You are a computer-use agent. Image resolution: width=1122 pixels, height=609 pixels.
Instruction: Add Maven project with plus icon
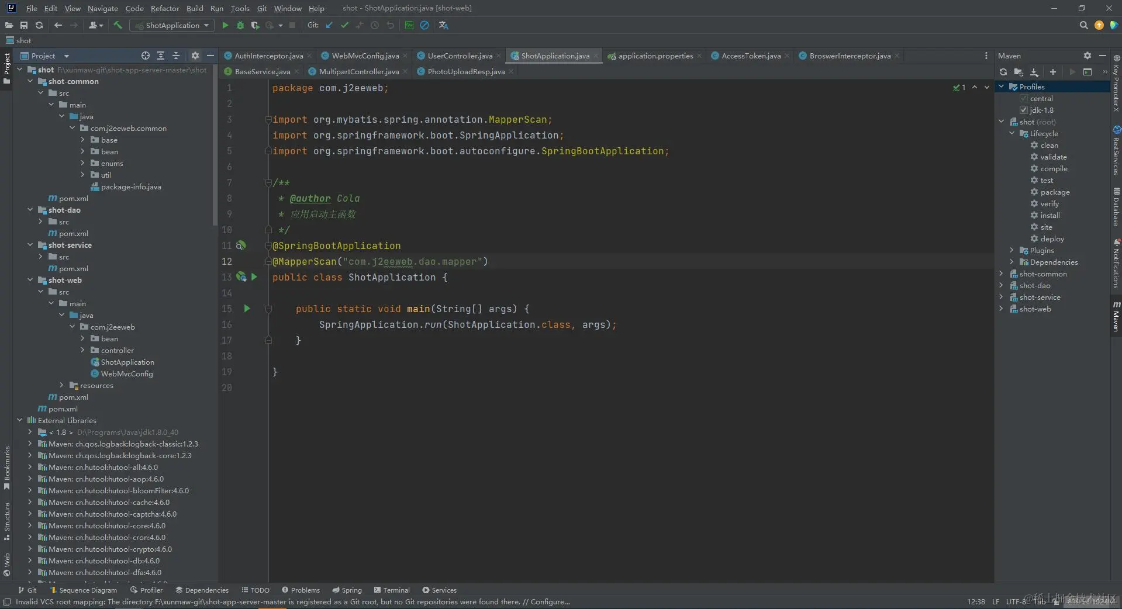(1053, 72)
